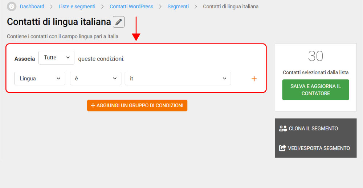Open the Liste e segmenti breadcrumb link
The image size is (363, 188).
pos(77,7)
